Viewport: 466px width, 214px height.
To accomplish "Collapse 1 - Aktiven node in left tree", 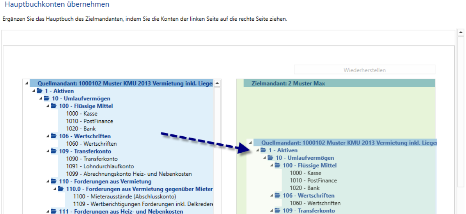I will click(34, 91).
